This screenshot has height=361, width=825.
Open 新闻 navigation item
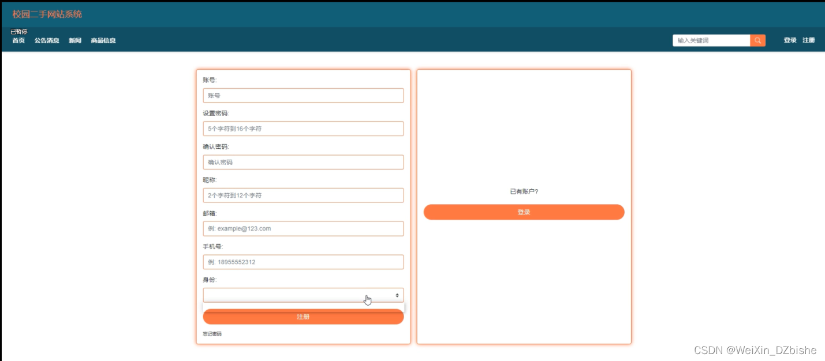pyautogui.click(x=75, y=40)
